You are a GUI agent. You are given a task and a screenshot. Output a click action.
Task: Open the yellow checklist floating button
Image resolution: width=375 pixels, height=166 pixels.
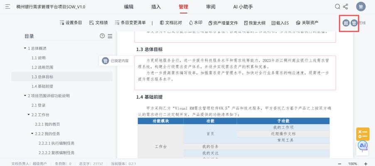363,134
